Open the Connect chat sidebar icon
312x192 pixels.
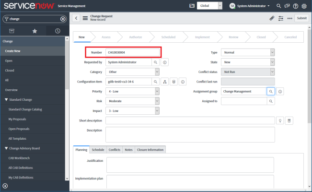tap(287, 6)
